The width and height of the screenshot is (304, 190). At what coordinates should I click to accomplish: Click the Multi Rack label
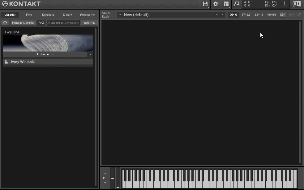[x=106, y=15]
